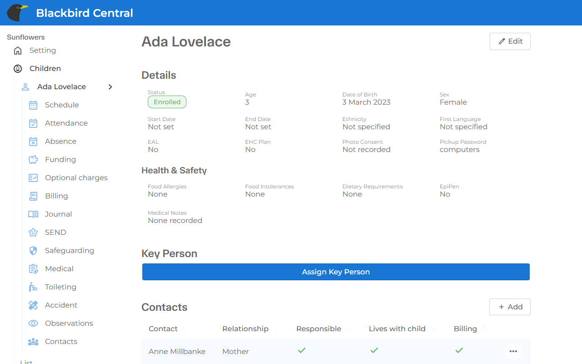Open Safeguarding via the shield icon

33,251
